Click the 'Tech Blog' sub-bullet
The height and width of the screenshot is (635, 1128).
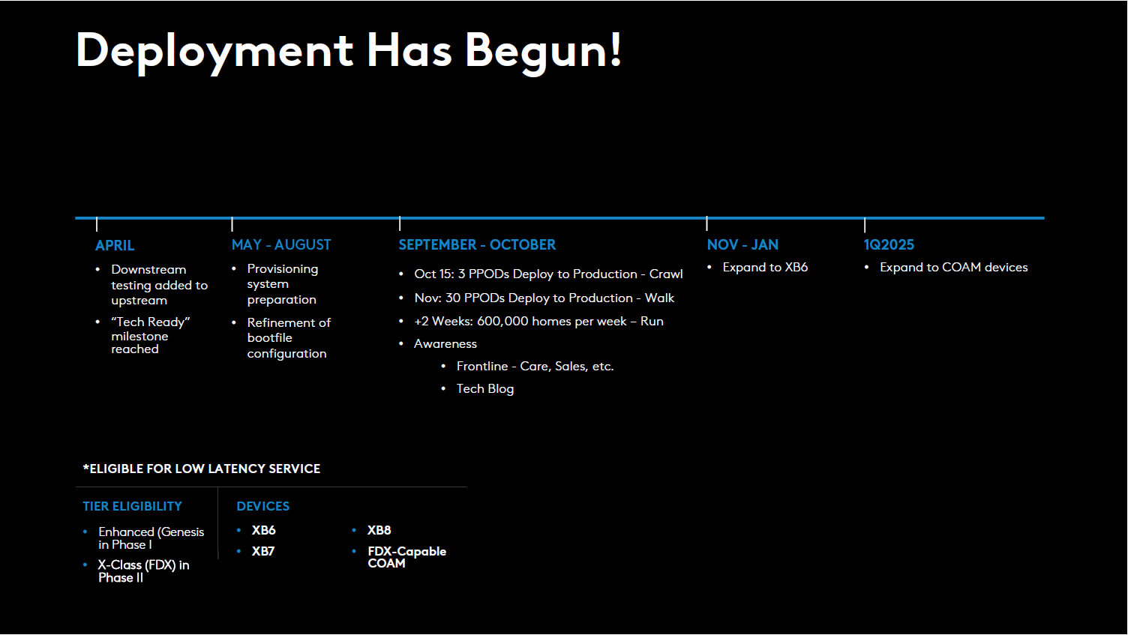coord(485,388)
